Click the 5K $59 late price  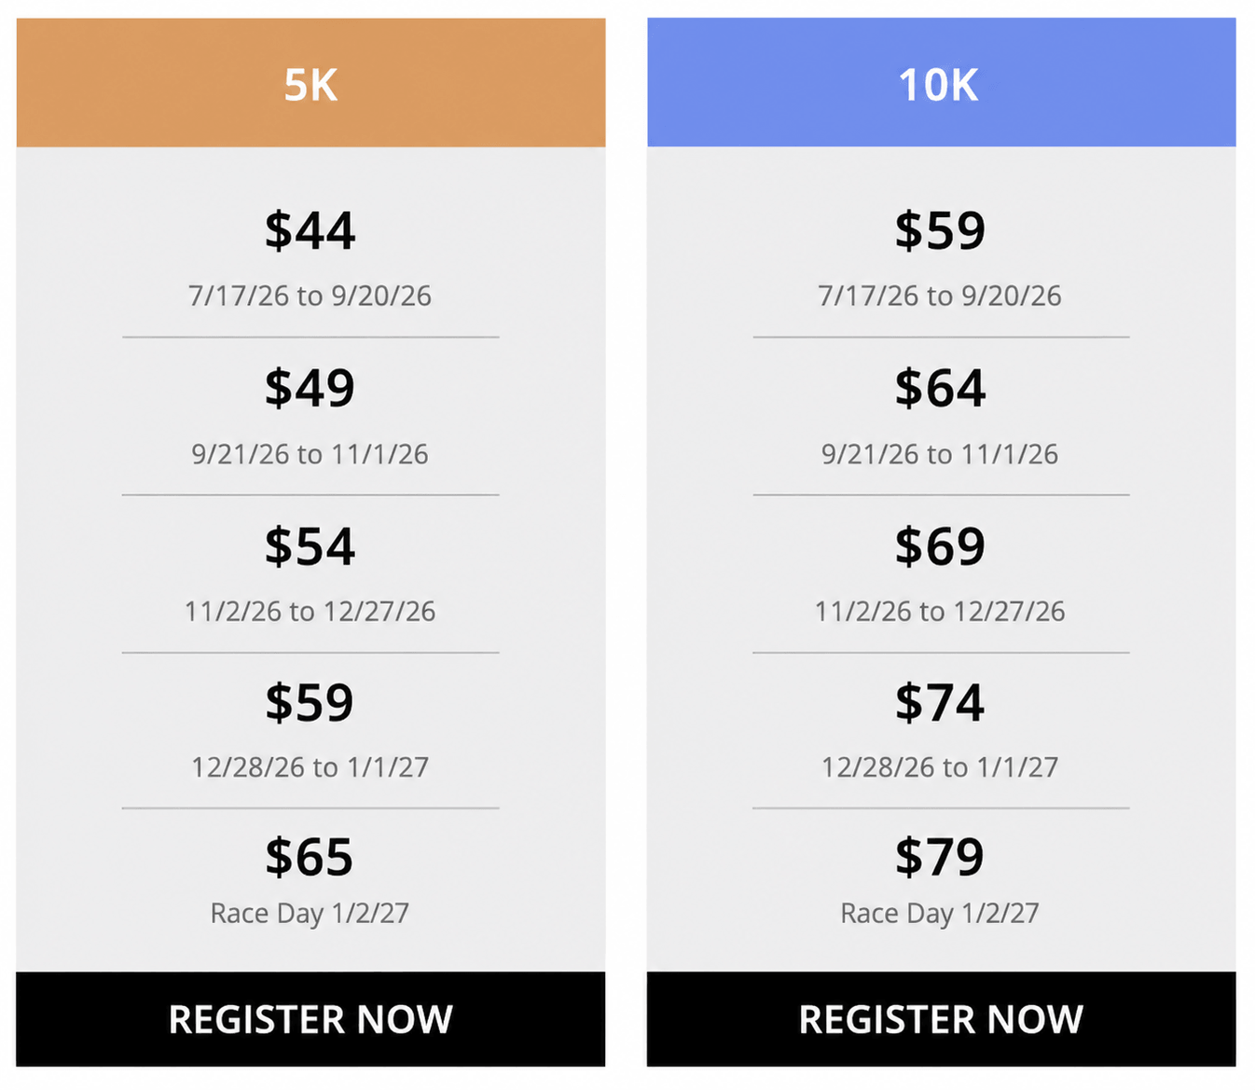310,702
